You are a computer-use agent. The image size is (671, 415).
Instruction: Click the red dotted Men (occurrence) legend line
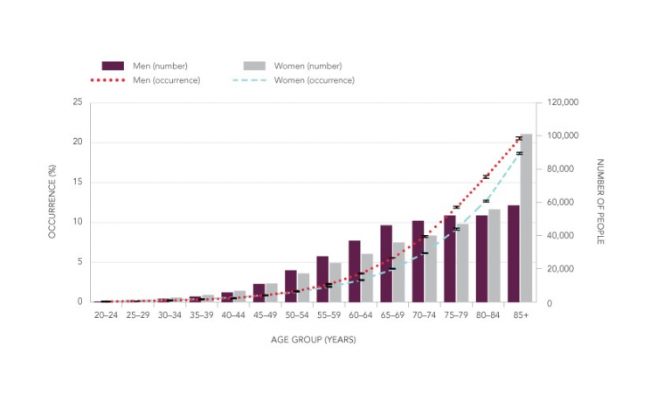(x=114, y=80)
